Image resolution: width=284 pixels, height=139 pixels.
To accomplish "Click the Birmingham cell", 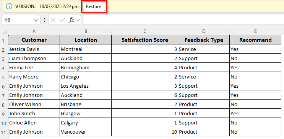I will pyautogui.click(x=86, y=67).
